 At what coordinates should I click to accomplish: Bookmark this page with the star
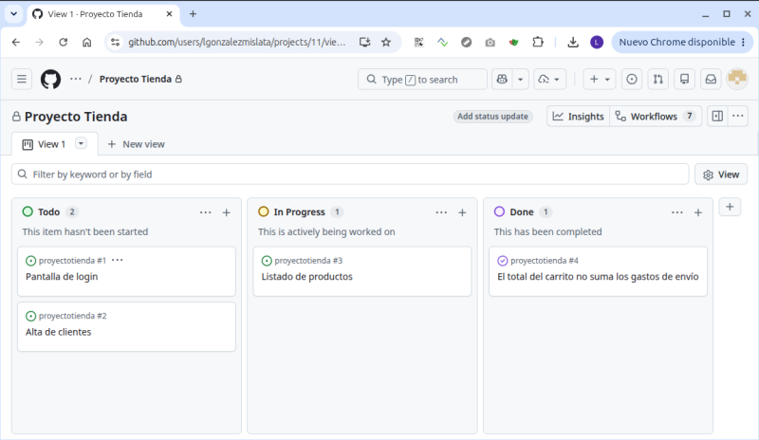click(x=386, y=42)
